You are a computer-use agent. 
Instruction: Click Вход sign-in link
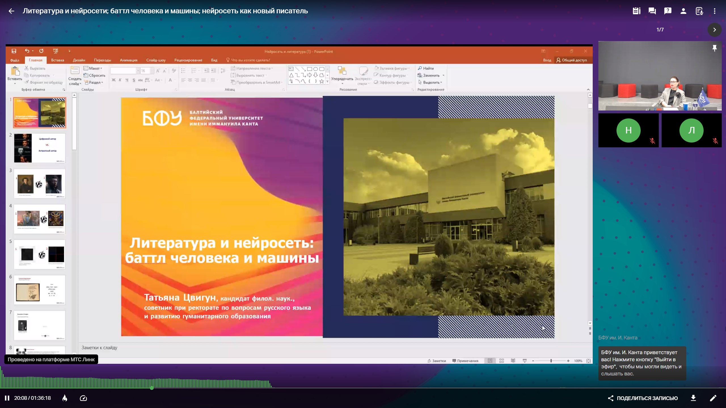click(547, 60)
